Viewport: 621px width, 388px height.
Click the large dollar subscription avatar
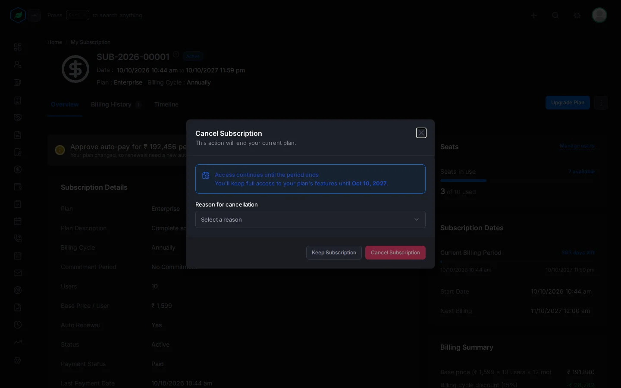(75, 69)
